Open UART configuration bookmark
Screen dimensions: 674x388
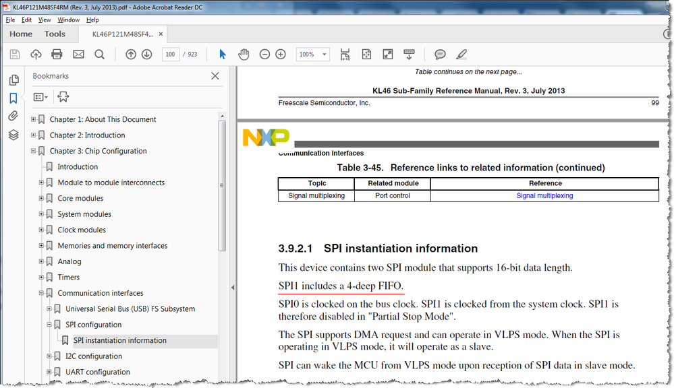coord(98,372)
